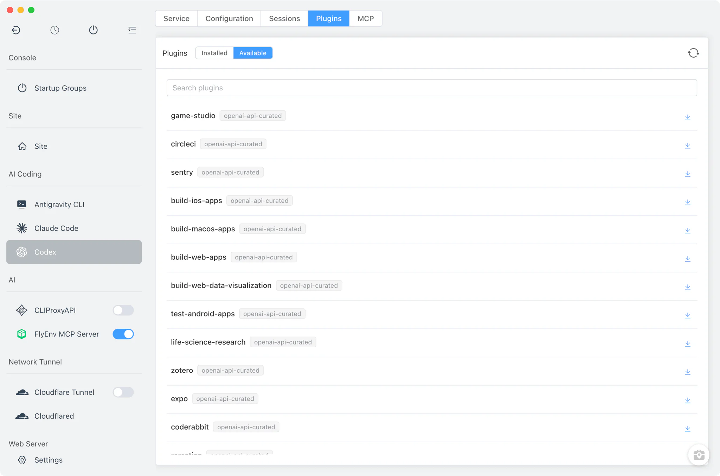The width and height of the screenshot is (720, 476).
Task: Open the history clock icon
Action: tap(54, 30)
